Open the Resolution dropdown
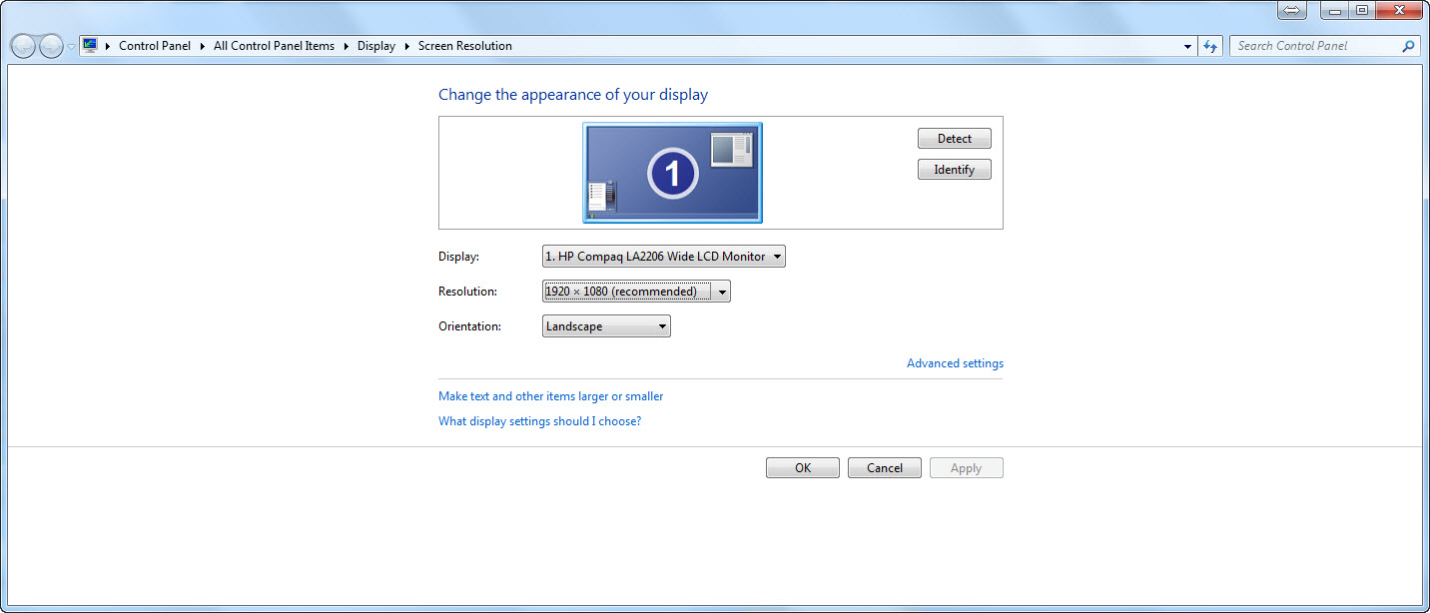1430x613 pixels. pos(636,292)
